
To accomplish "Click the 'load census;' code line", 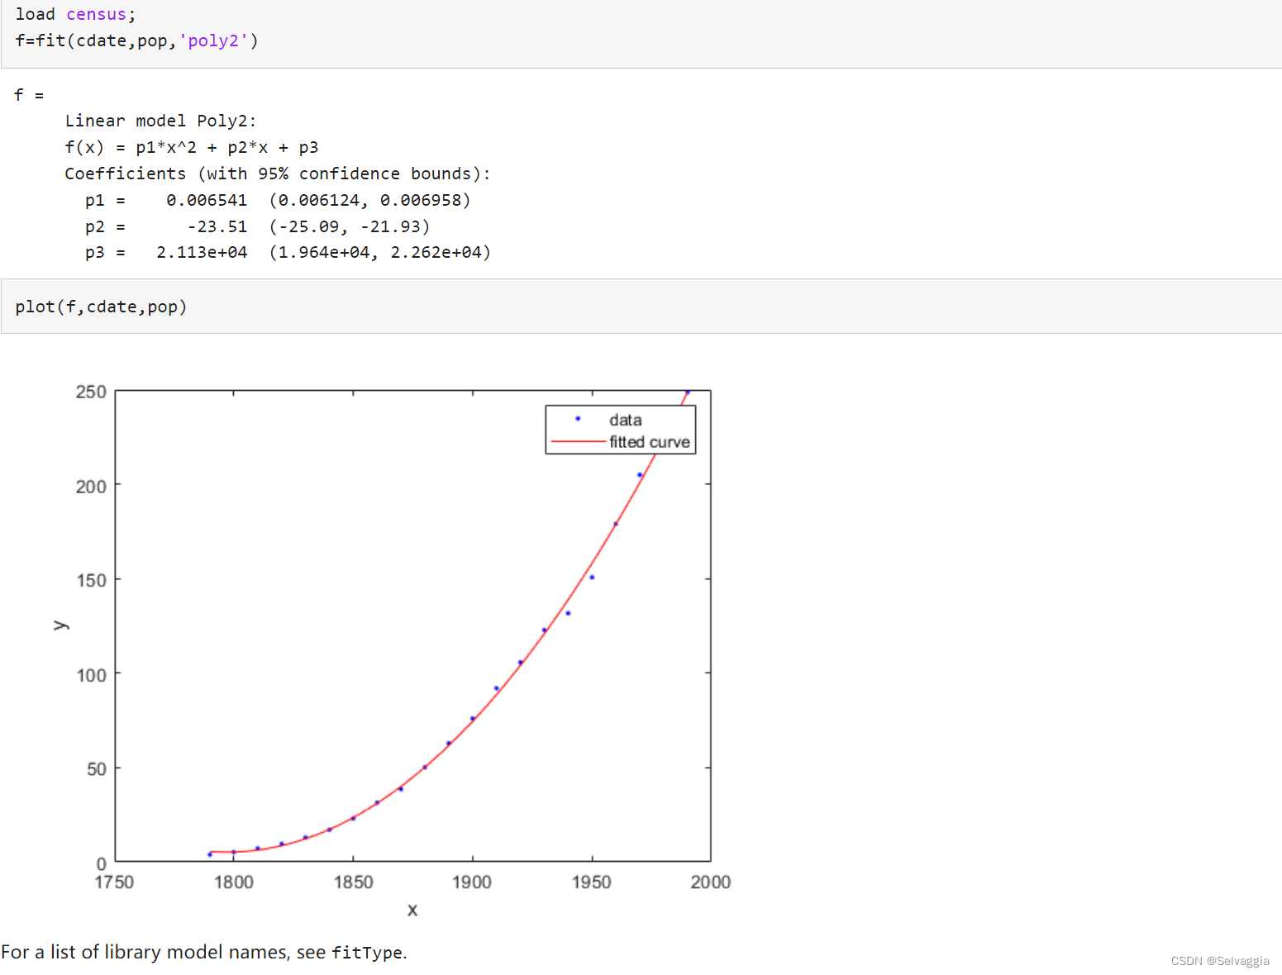I will [75, 14].
